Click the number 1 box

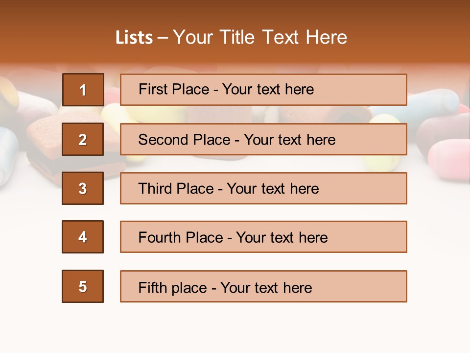83,90
